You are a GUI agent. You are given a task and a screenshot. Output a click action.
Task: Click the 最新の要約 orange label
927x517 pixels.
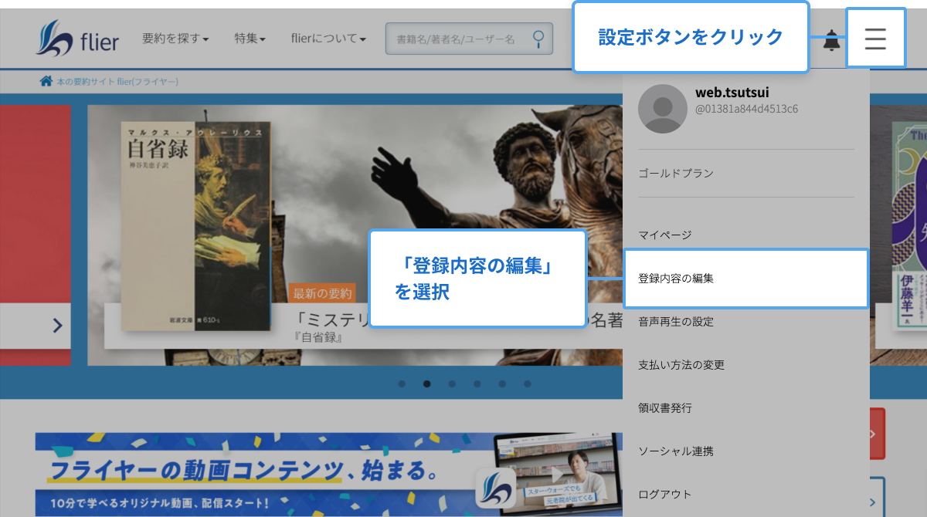coord(322,293)
